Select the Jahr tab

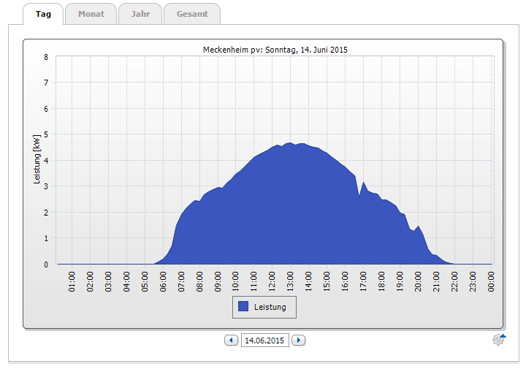(x=140, y=14)
